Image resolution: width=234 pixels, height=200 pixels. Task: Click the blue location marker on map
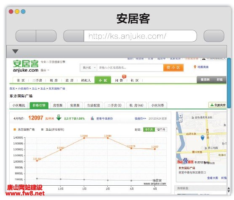tap(202, 138)
